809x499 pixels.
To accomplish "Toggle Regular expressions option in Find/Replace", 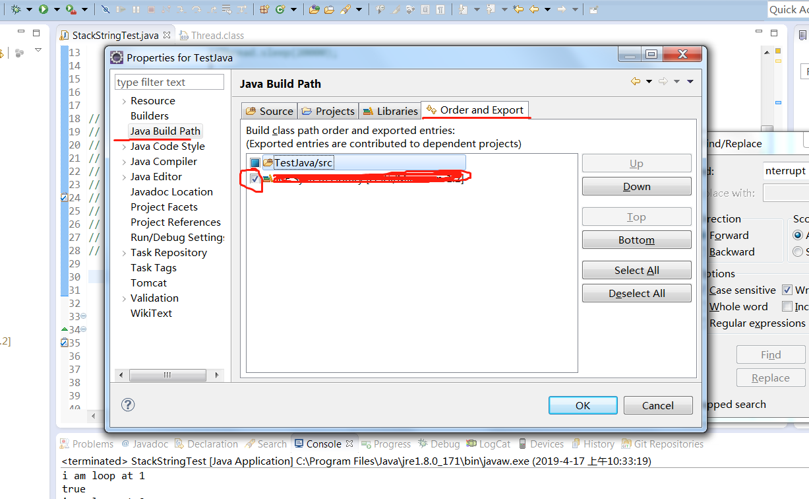I will point(757,323).
